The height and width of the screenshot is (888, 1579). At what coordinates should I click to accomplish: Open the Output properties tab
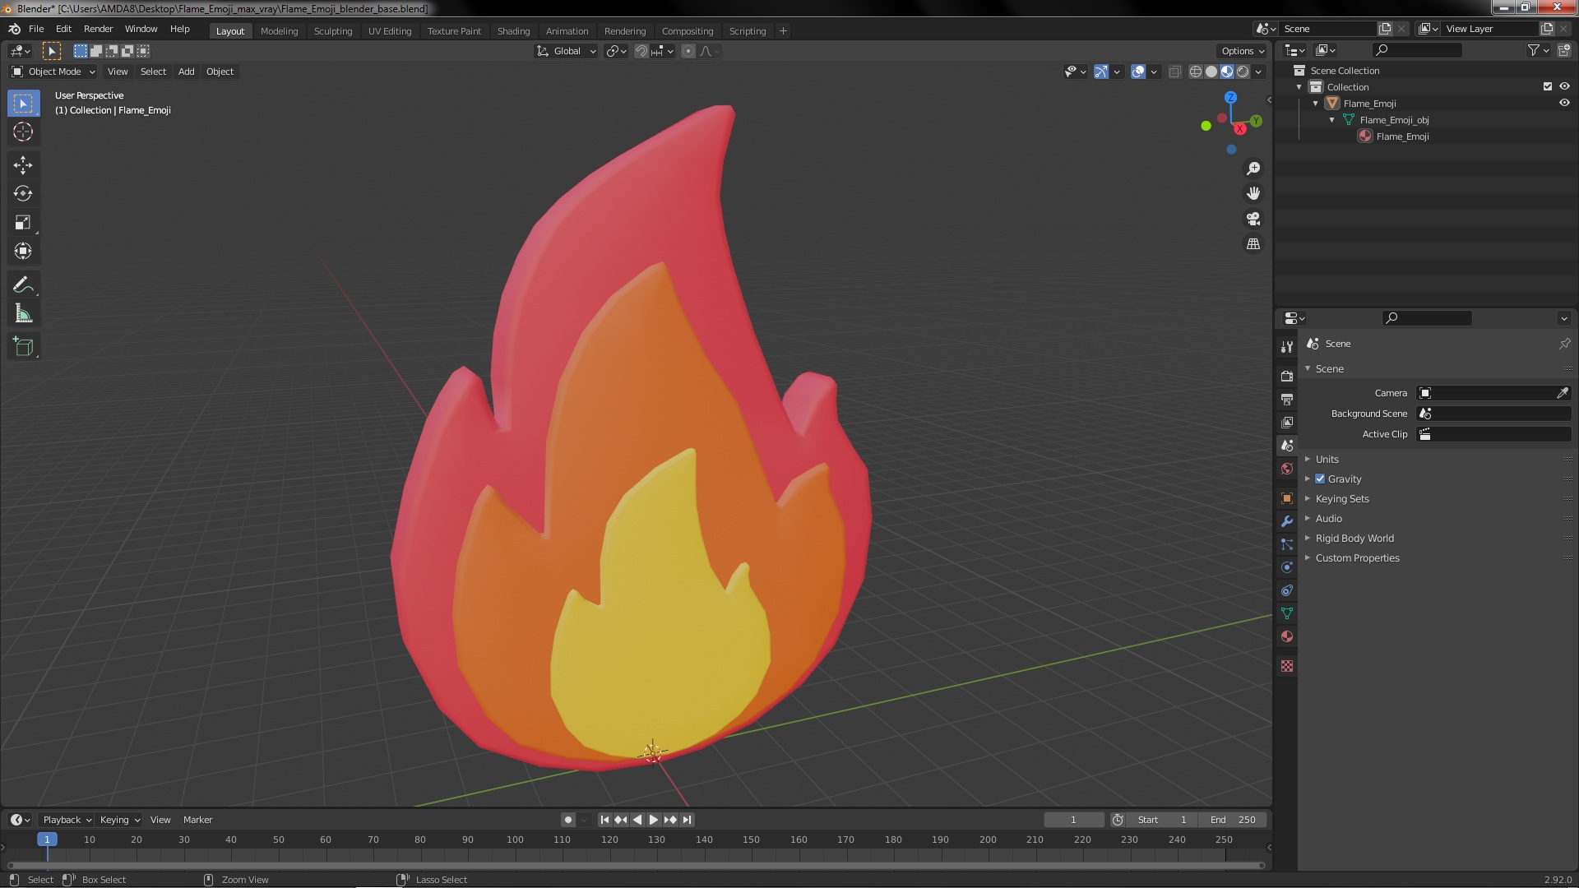click(x=1287, y=399)
